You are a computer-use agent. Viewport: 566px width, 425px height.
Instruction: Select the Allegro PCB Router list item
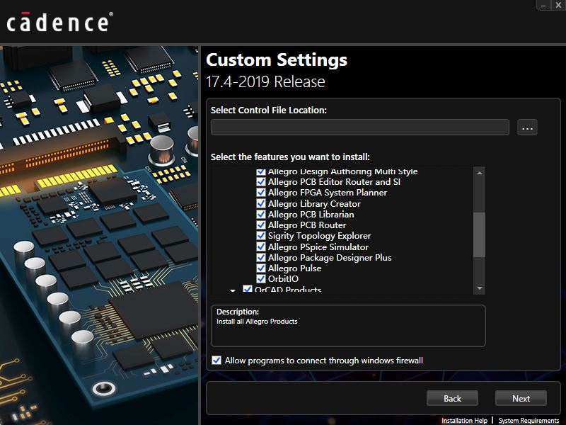tap(307, 225)
